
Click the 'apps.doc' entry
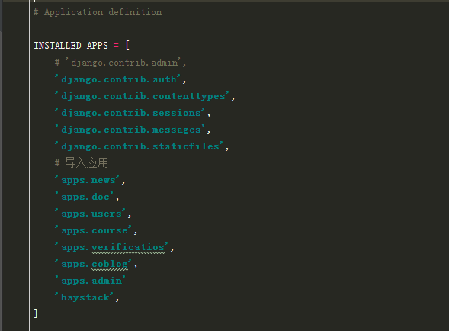(x=84, y=197)
